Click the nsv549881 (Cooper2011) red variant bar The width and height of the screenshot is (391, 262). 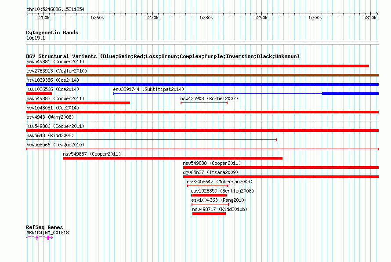(x=197, y=66)
